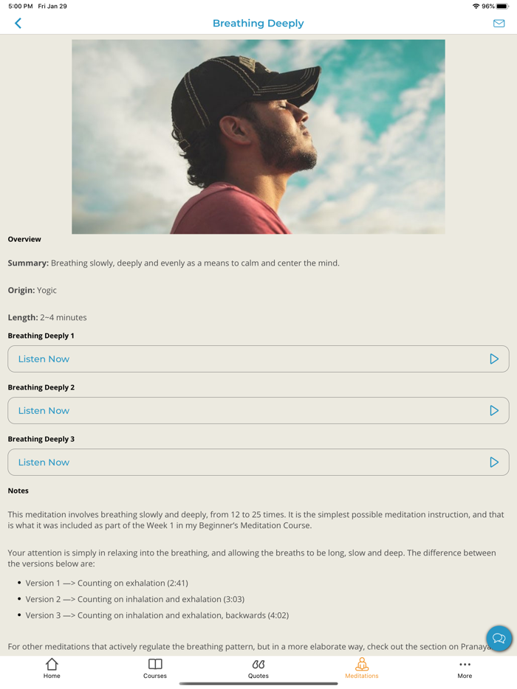Open Courses using the book icon

155,665
